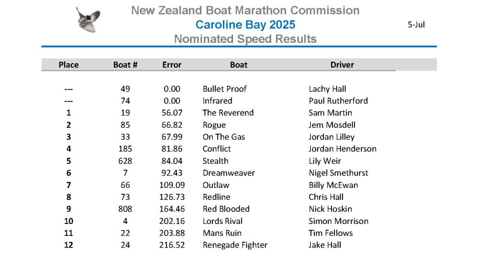Click error value 164.46 for Red Blooded
492x260 pixels.
click(172, 209)
